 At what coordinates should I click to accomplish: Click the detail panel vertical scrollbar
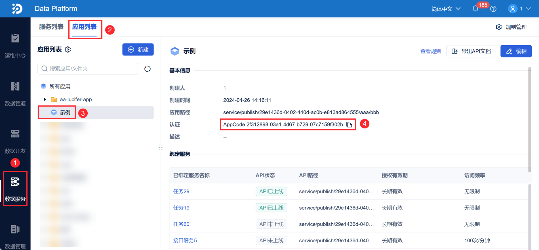click(529, 120)
